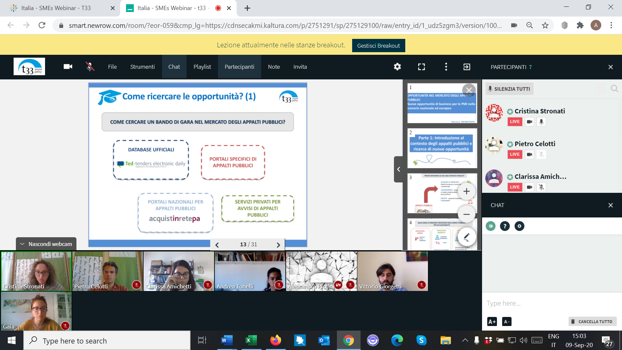Open the Note tab
Viewport: 622px width, 350px height.
click(x=274, y=66)
